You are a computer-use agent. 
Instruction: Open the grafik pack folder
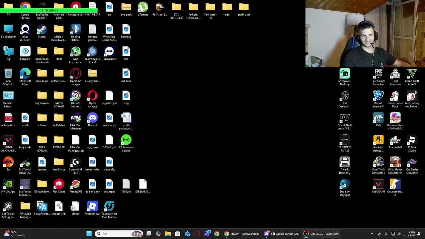click(x=244, y=9)
